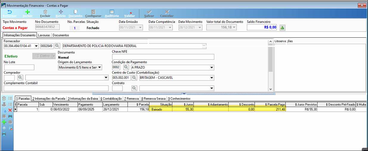Open the BRITAGEM - CASCAVEL cost center dropdown

[212, 78]
